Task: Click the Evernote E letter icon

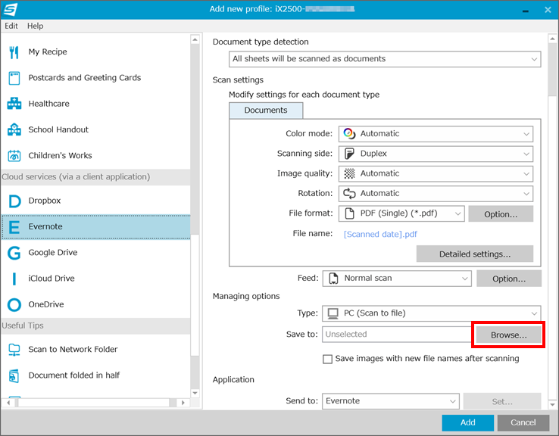Action: coord(14,227)
